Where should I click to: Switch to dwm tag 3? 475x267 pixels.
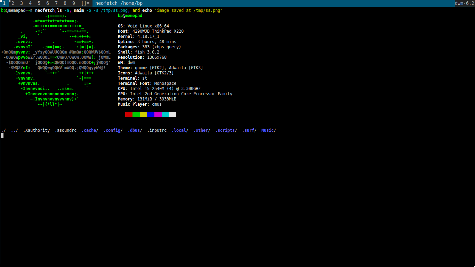point(22,3)
